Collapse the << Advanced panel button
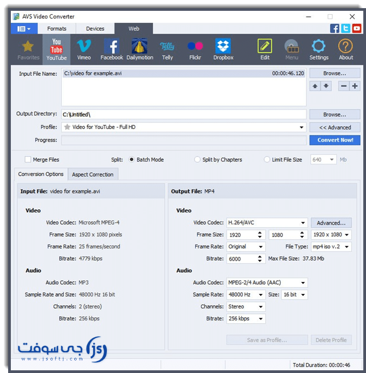 tap(335, 127)
